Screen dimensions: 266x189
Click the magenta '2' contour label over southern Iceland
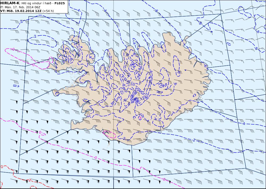tap(140, 118)
